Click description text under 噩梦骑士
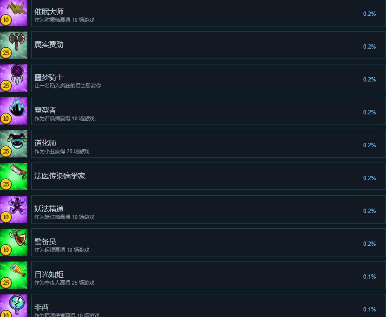The image size is (386, 317). [x=68, y=86]
